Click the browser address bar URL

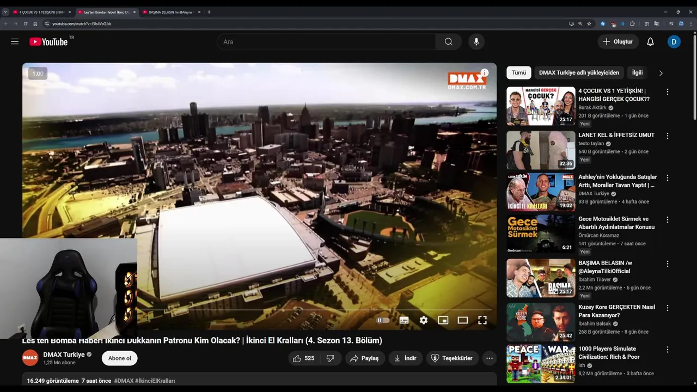point(82,24)
